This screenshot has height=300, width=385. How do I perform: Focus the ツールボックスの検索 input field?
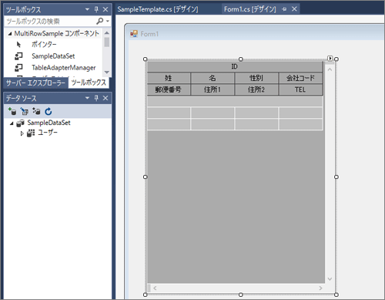(51, 21)
